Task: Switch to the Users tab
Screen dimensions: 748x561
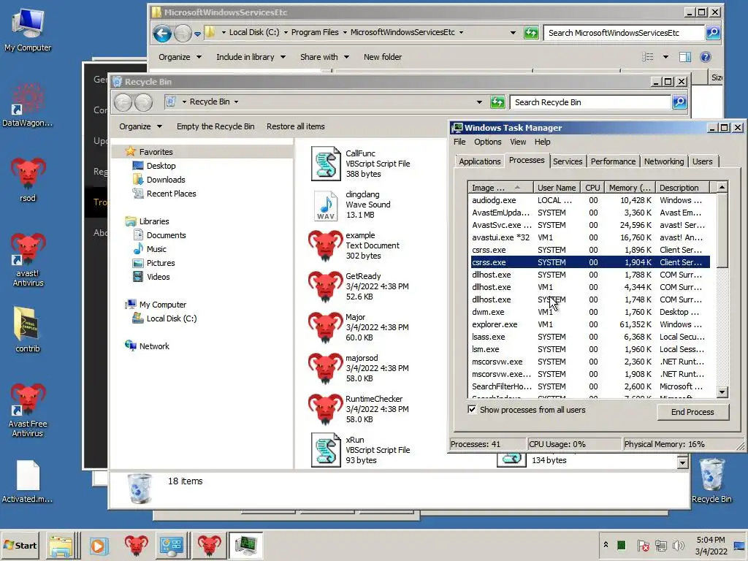Action: (x=702, y=161)
